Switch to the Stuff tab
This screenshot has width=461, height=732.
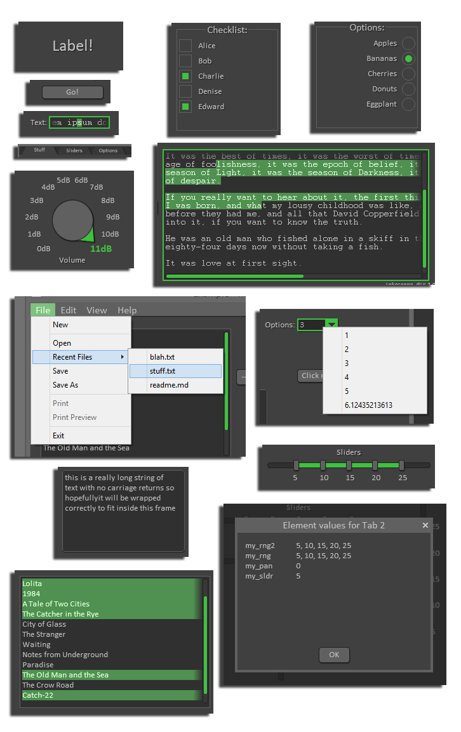[39, 150]
